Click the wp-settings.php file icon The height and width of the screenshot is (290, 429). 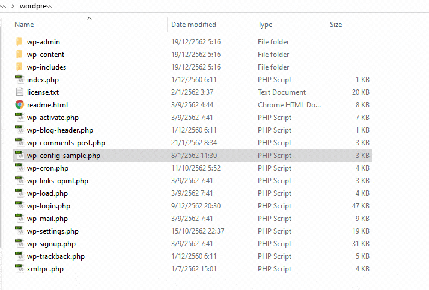click(x=19, y=231)
